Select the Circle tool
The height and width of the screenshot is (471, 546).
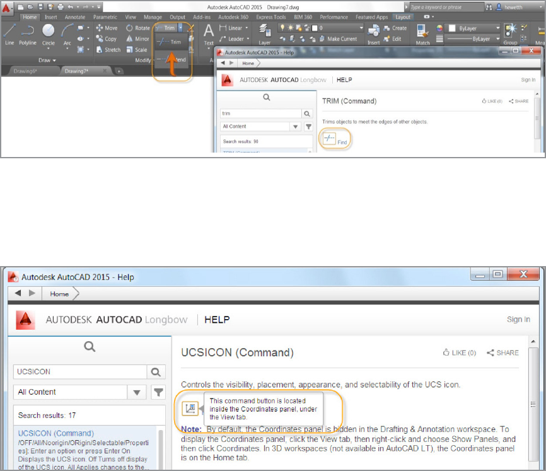coord(49,34)
